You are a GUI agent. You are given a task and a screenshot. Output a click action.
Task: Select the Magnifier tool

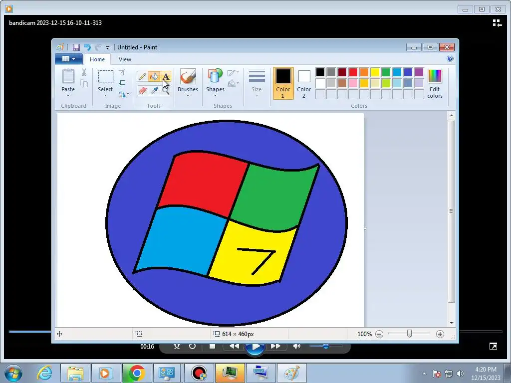click(166, 90)
